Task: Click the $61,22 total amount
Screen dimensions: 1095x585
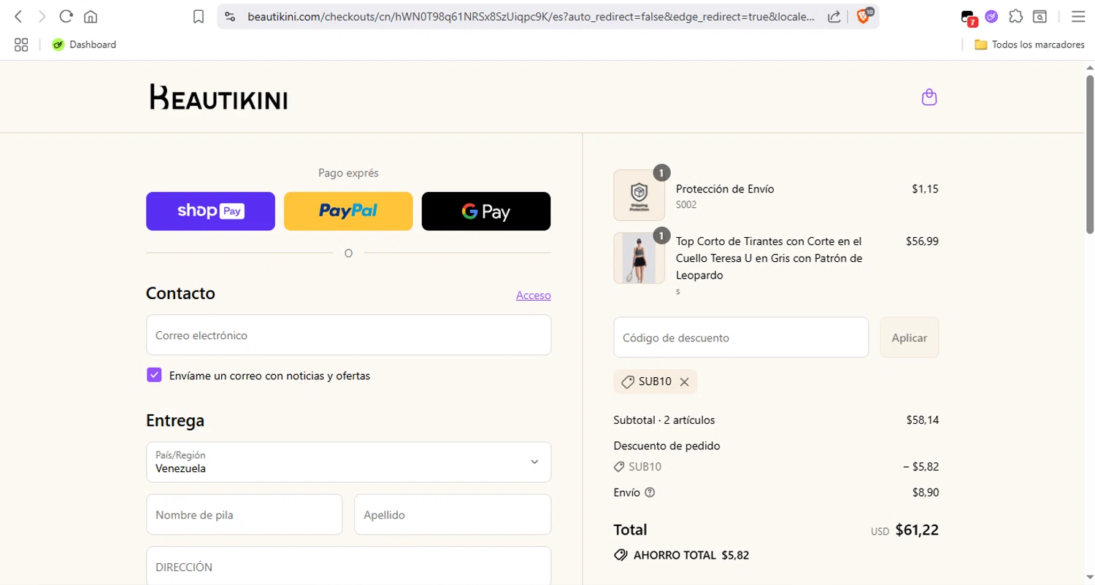Action: [x=917, y=530]
